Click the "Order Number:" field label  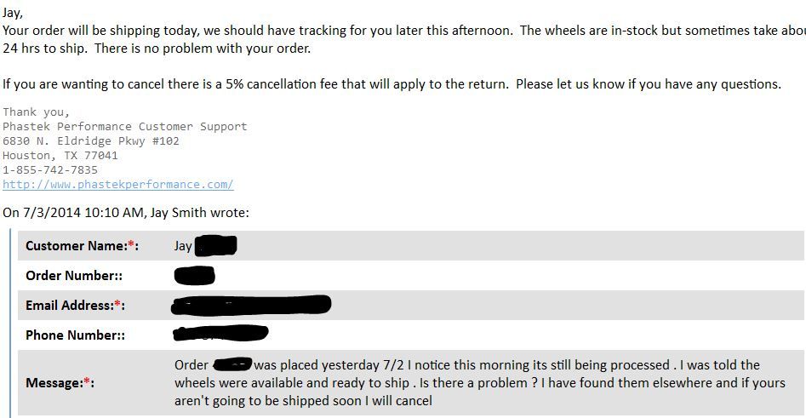point(75,276)
